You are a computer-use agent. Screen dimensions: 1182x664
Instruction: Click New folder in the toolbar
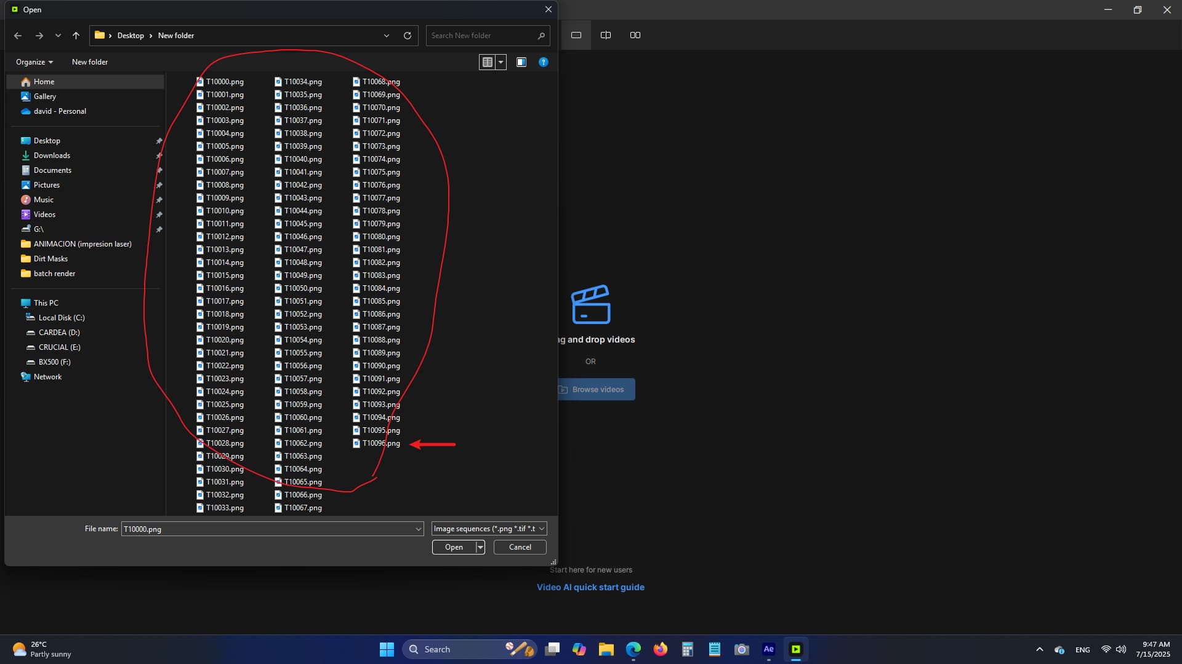[90, 62]
